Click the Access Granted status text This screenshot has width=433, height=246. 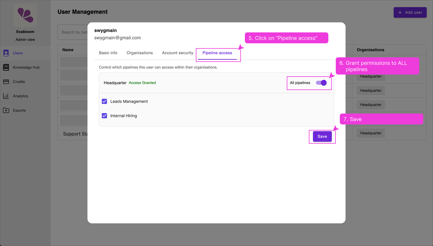pos(142,83)
